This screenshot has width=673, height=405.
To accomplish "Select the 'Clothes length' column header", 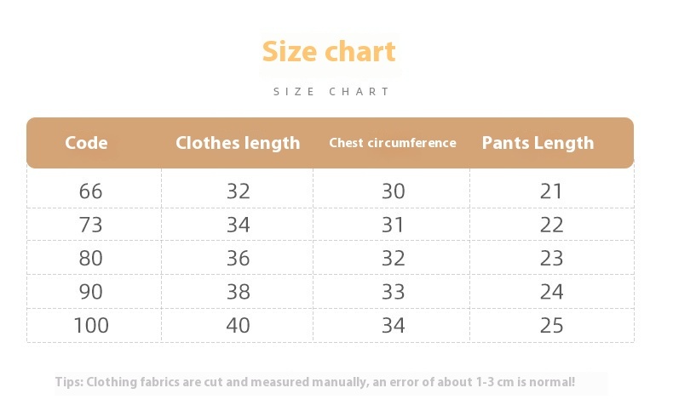I will pos(238,143).
